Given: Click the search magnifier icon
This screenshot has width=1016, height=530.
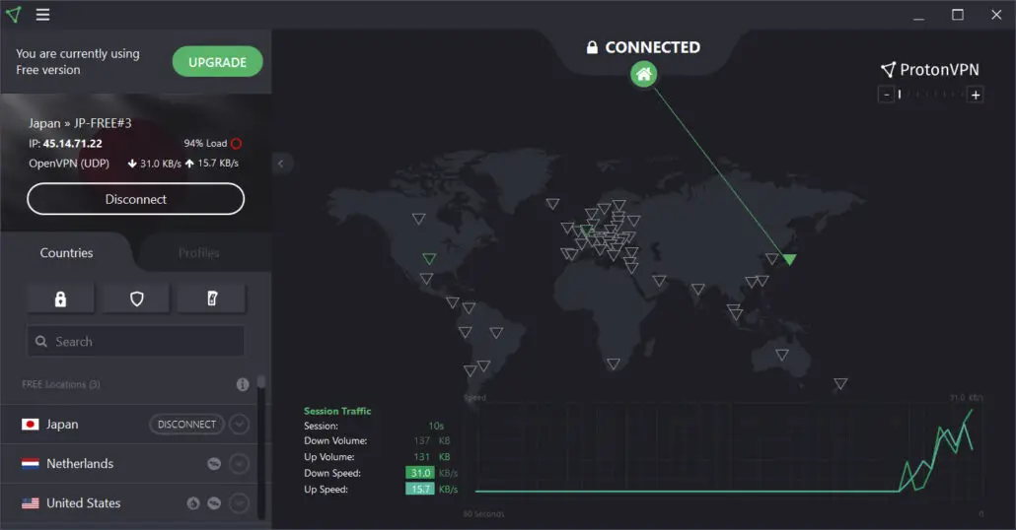Looking at the screenshot, I should (40, 341).
